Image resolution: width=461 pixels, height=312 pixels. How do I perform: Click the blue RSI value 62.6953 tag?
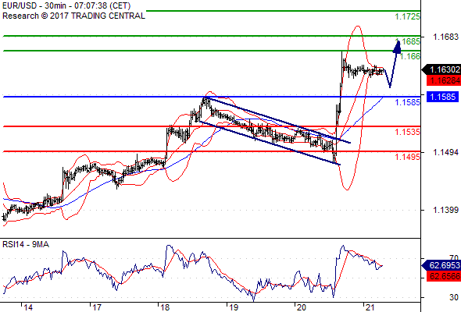pyautogui.click(x=441, y=266)
